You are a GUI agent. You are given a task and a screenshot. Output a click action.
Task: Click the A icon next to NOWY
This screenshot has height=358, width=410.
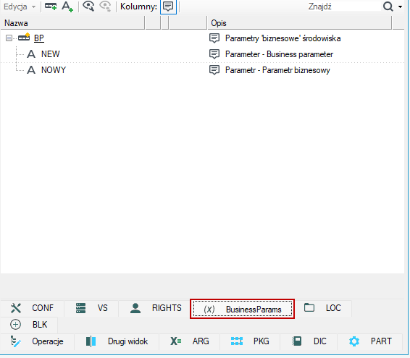pyautogui.click(x=31, y=70)
